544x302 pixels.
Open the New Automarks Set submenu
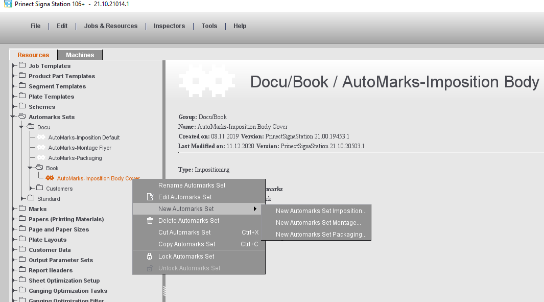click(199, 209)
